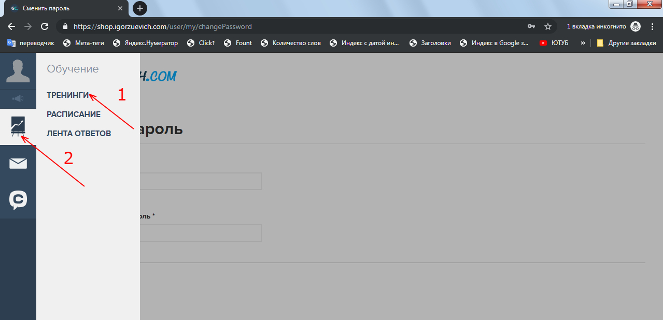
Task: Click the first password input field
Action: 201,181
